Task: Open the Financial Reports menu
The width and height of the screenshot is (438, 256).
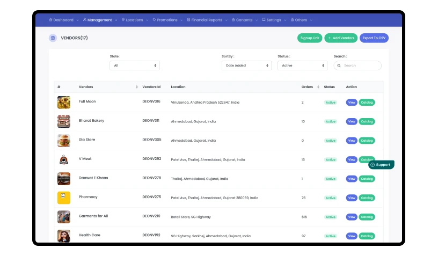Action: 207,20
